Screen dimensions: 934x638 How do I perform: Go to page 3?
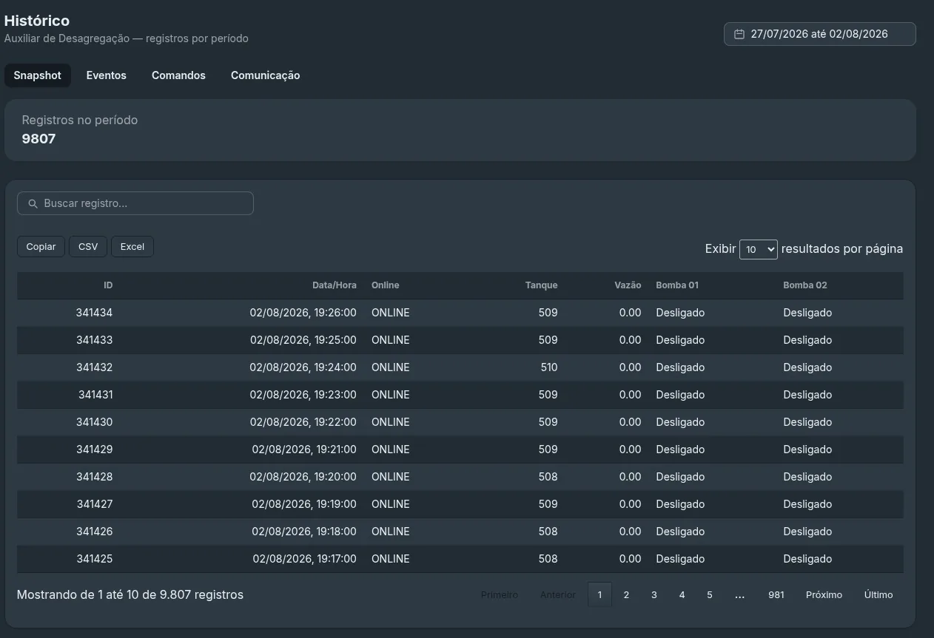[x=654, y=594]
